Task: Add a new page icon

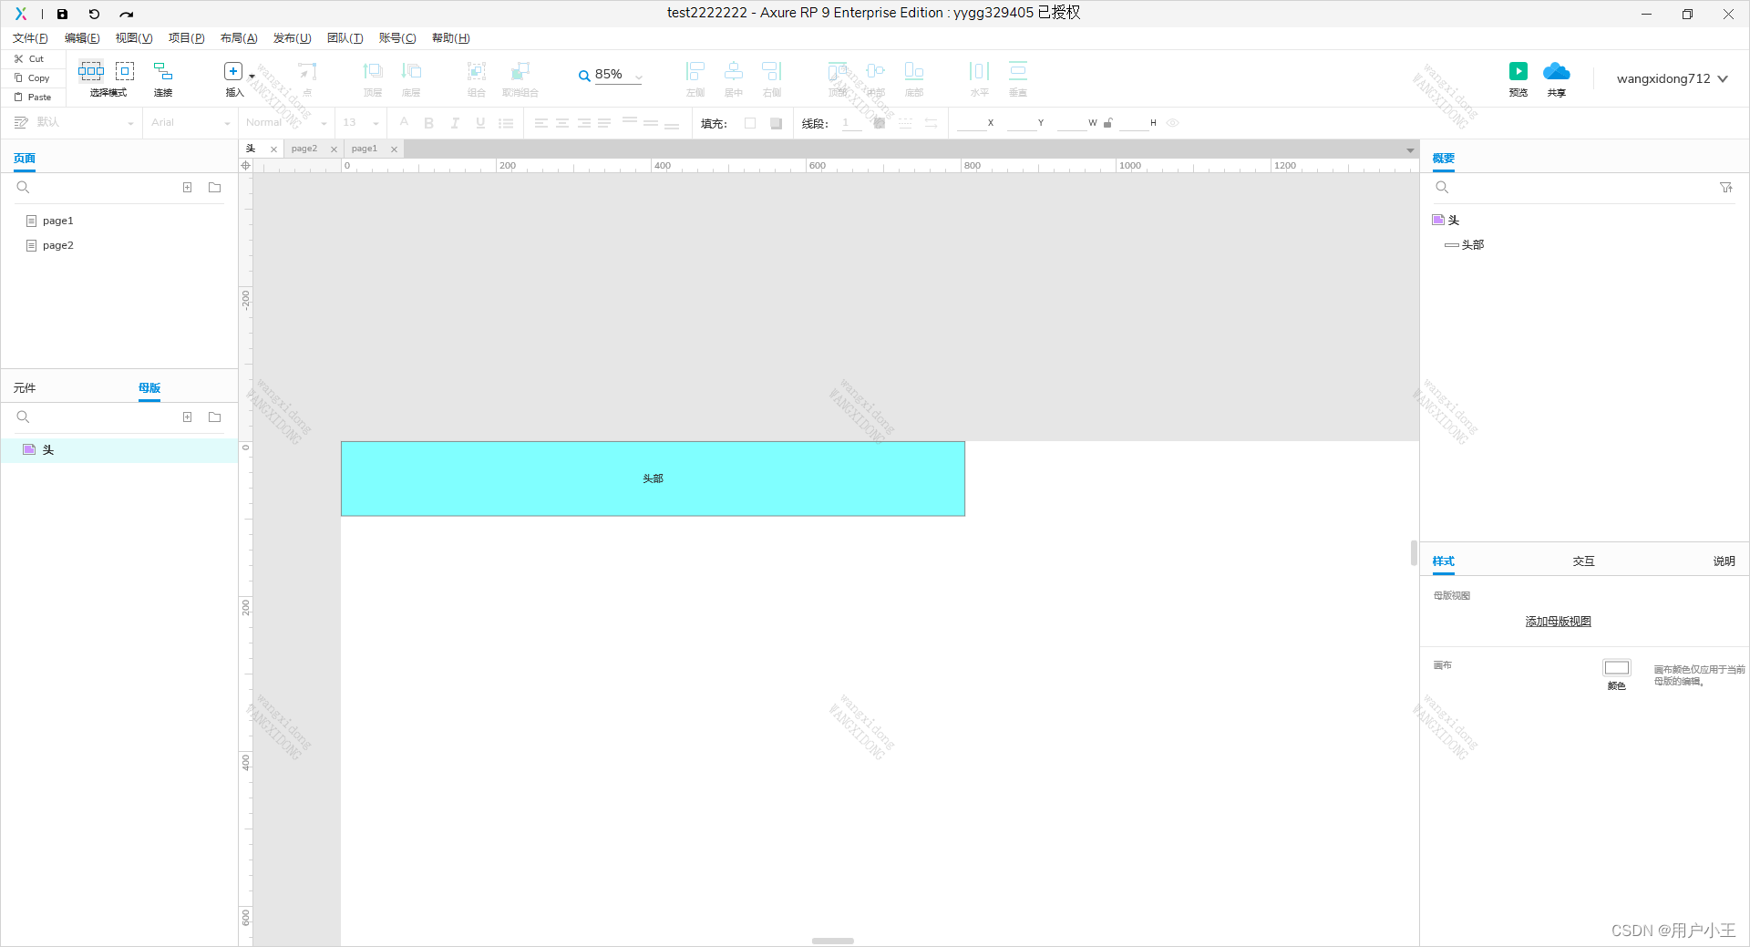Action: point(187,187)
